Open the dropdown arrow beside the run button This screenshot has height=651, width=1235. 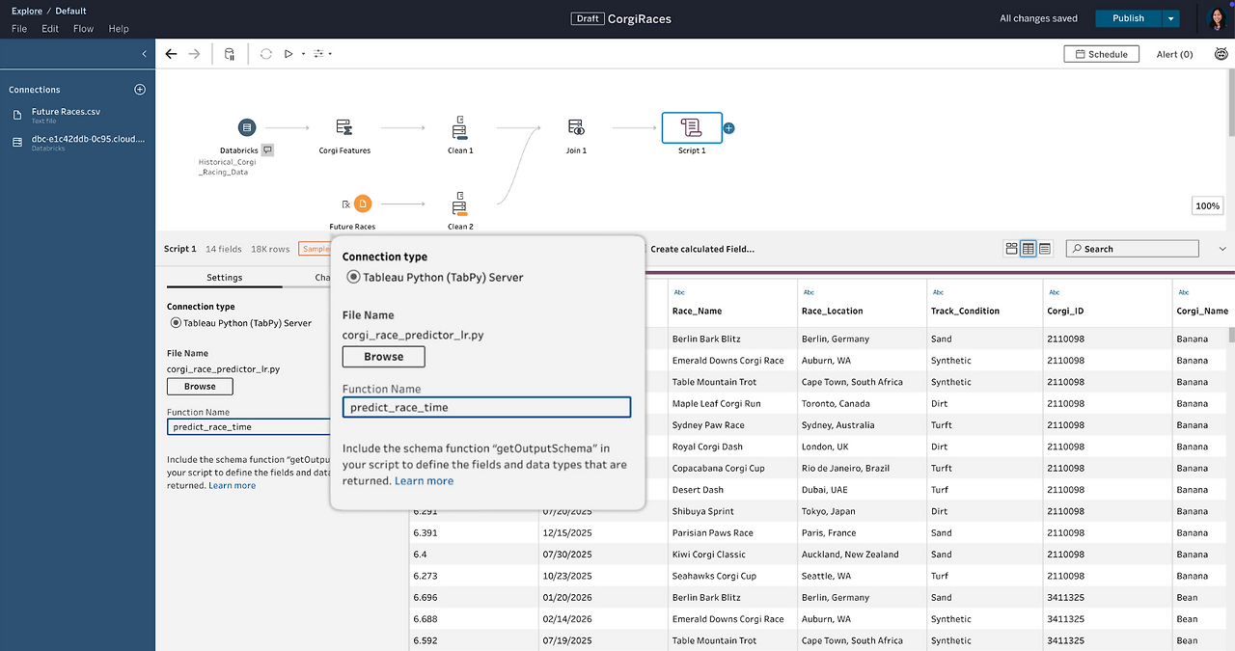click(303, 54)
